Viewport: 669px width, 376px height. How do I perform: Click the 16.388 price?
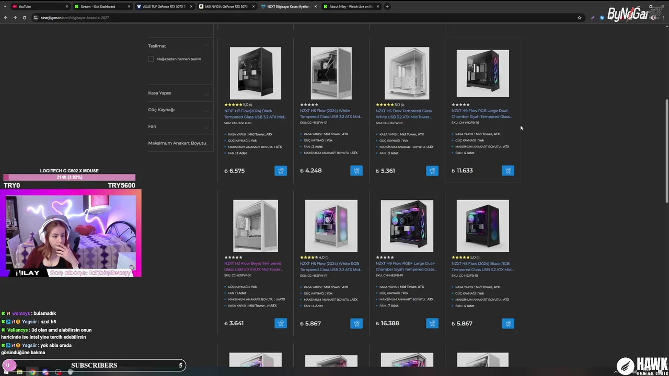(x=387, y=323)
